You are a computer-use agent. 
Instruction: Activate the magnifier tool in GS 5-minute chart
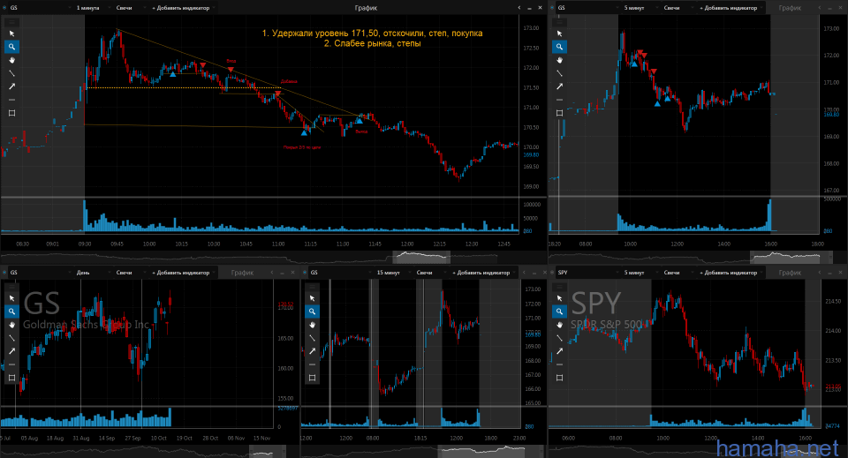tap(560, 47)
